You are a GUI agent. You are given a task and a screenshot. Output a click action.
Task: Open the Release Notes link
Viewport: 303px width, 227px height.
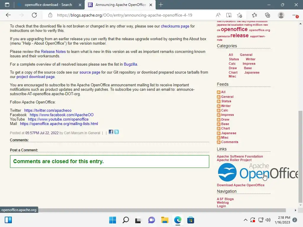tap(53, 51)
